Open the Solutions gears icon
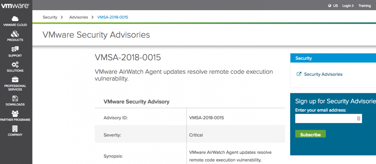The image size is (376, 164). pyautogui.click(x=15, y=64)
